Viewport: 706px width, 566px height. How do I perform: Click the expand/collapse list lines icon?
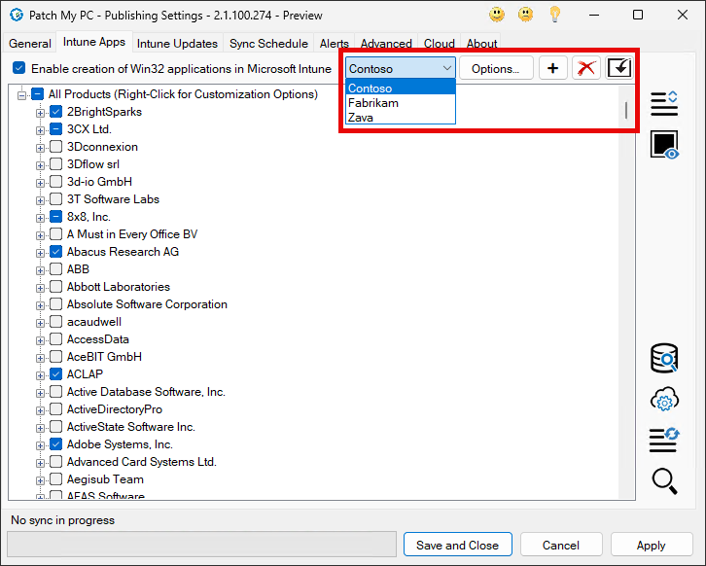pyautogui.click(x=664, y=103)
